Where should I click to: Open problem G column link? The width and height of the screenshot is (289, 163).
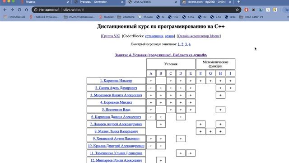point(210,73)
